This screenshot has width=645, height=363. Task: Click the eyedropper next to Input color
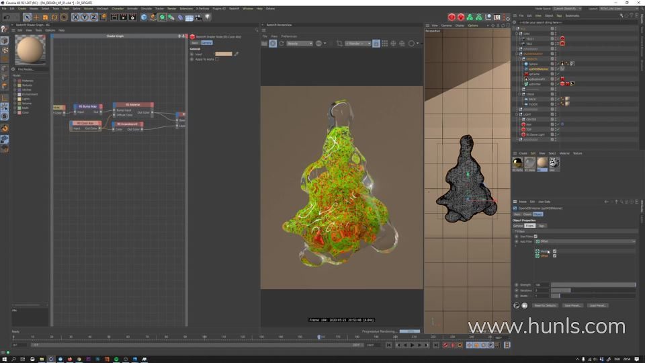236,54
